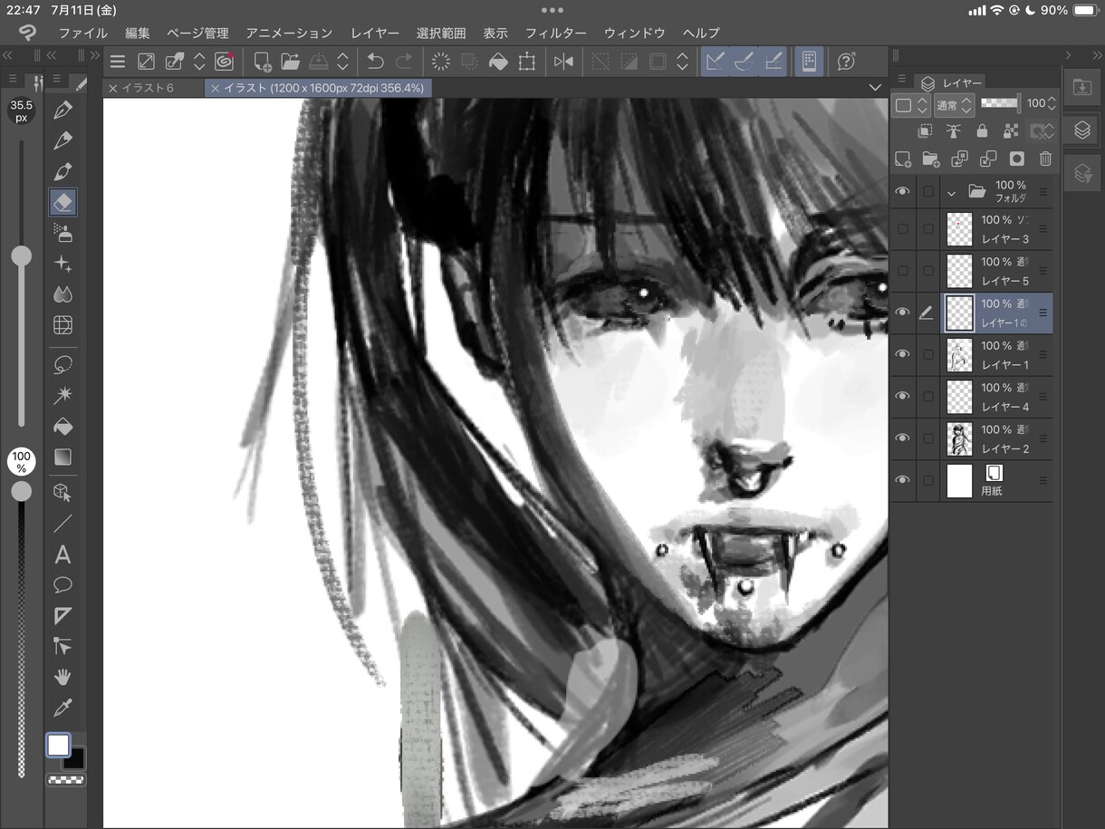
Task: Open the 編集 menu
Action: coord(137,33)
